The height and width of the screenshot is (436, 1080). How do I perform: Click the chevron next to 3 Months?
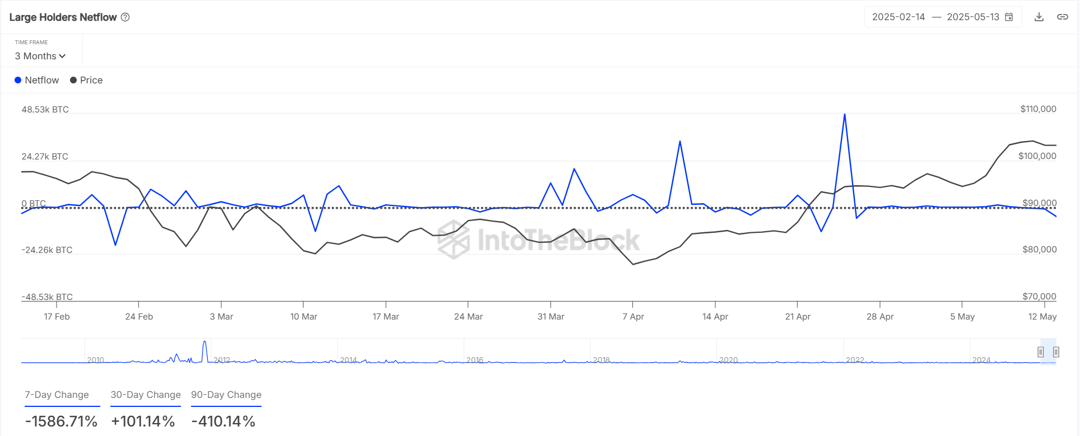(x=62, y=56)
